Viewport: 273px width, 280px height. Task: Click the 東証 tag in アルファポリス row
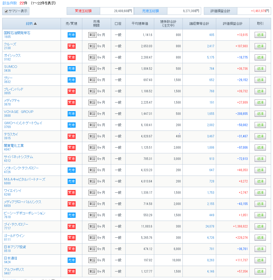click(x=92, y=271)
